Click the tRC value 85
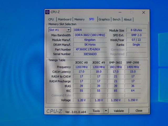Image resolution: width=168 pixels, height=126 pixels. pos(115,91)
